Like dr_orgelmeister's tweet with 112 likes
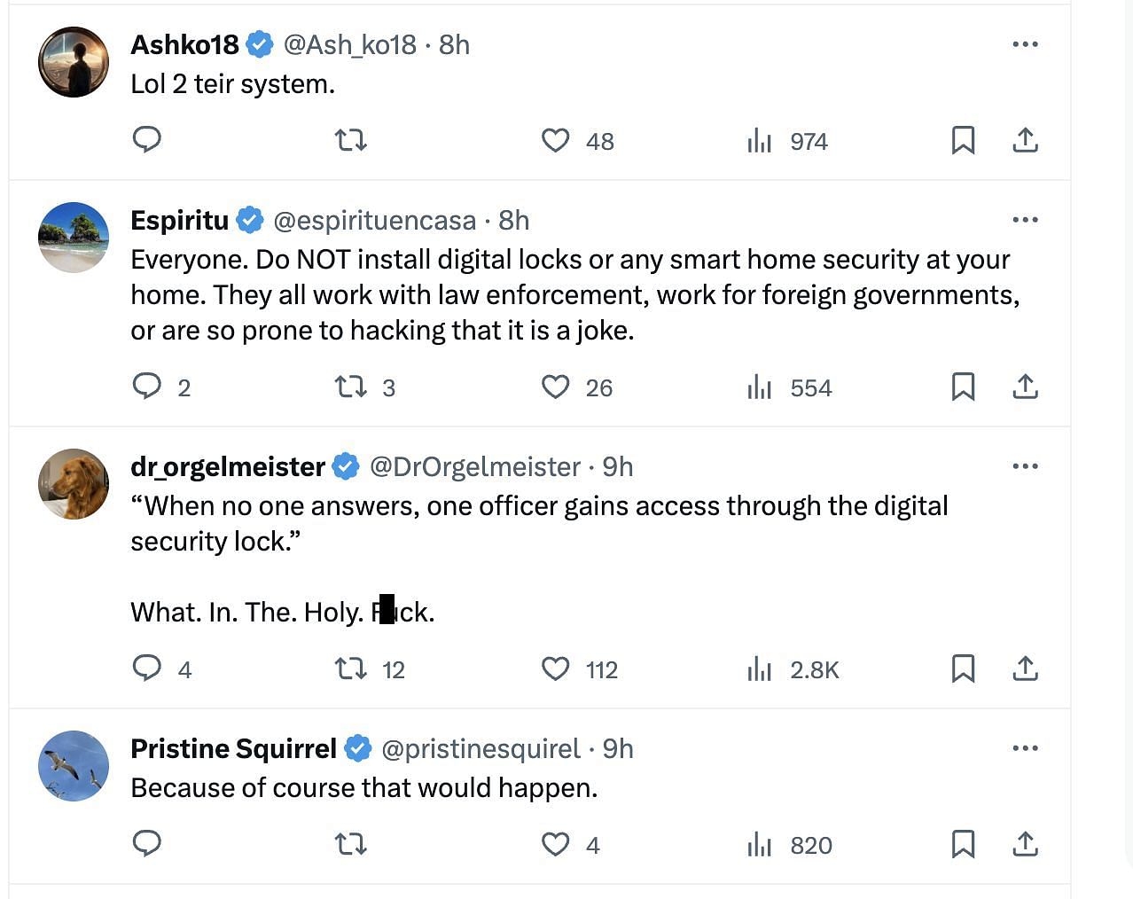This screenshot has width=1133, height=899. (x=556, y=668)
